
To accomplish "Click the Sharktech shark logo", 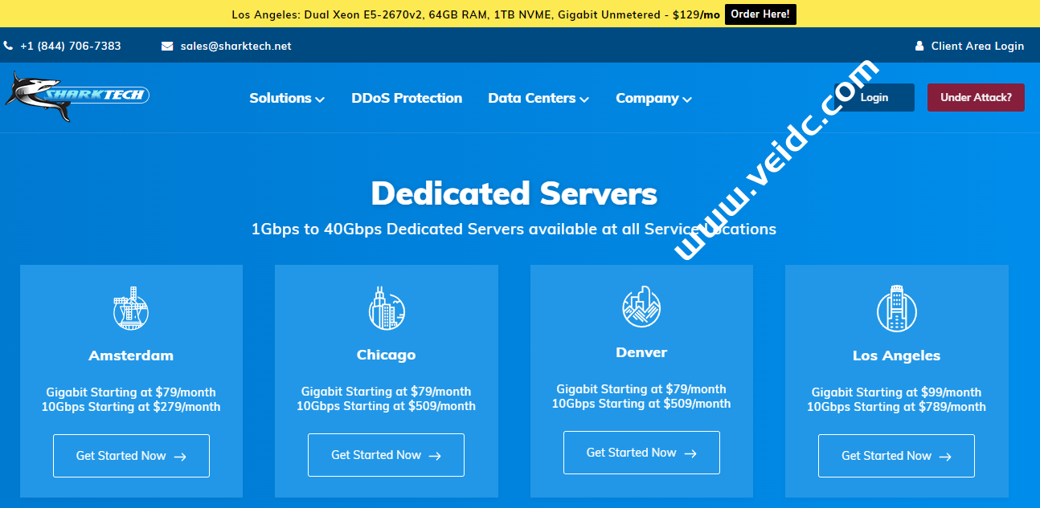I will coord(76,97).
